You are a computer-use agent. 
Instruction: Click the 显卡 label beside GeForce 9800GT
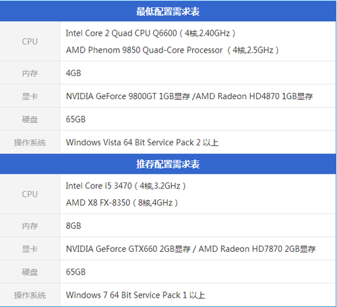[30, 96]
